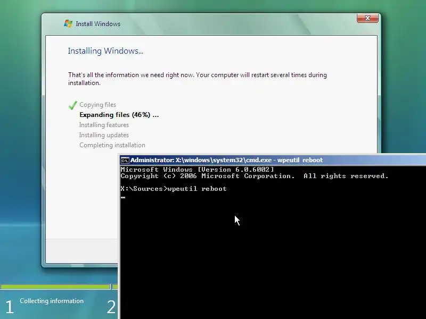Select the 'Installing Windows...' heading
The width and height of the screenshot is (426, 319).
click(105, 51)
